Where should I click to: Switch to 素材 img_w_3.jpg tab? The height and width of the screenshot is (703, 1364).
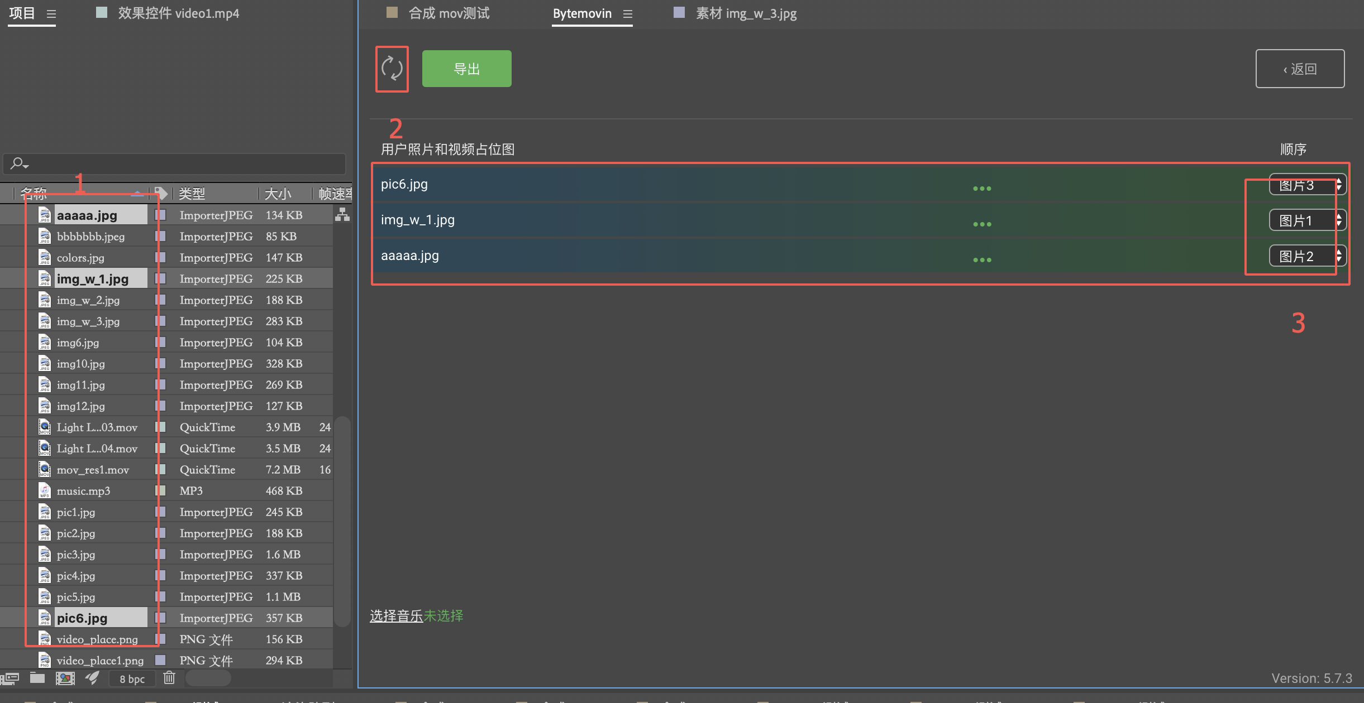pyautogui.click(x=746, y=13)
